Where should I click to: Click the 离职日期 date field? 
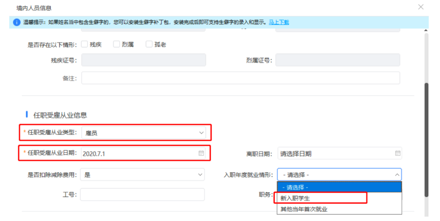(339, 153)
